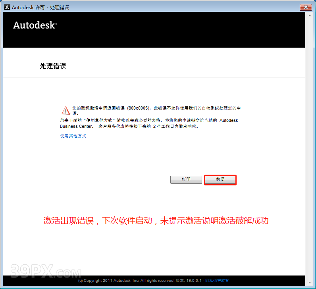Screen dimensions: 316x289
Task: Click the Autodesk 'A' icon in title bar
Action: pos(7,7)
